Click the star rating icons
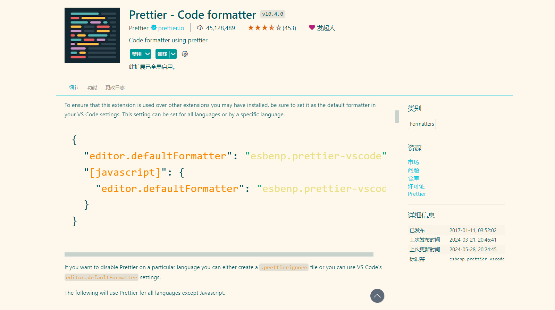The height and width of the screenshot is (310, 555). (264, 28)
